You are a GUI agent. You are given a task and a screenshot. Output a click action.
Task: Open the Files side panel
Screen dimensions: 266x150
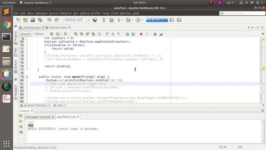point(15,52)
